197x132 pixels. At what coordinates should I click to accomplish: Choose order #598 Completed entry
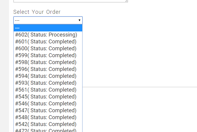click(x=46, y=62)
